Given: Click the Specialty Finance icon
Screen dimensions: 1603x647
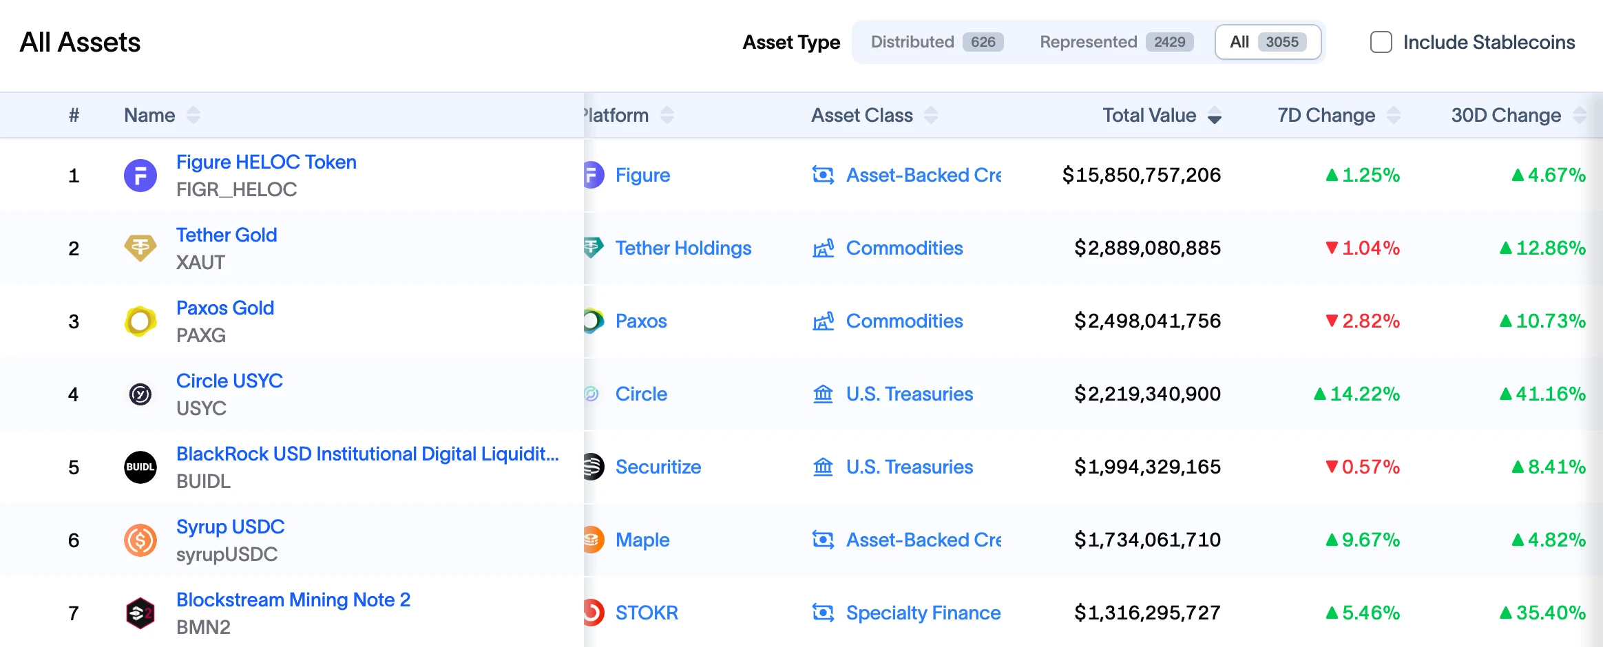Looking at the screenshot, I should (x=823, y=613).
